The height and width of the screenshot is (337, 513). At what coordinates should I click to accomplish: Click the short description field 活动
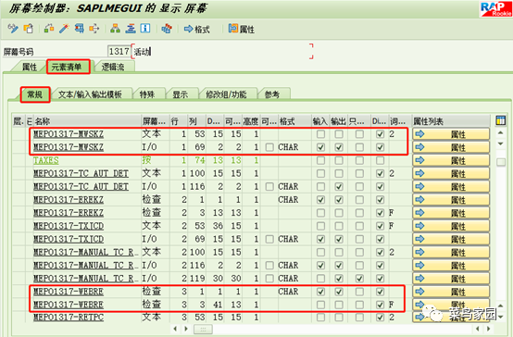[222, 51]
